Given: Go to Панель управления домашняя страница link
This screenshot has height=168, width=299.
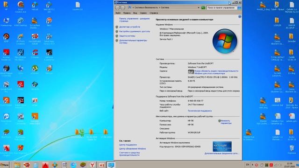Looking at the screenshot, I should point(134,20).
